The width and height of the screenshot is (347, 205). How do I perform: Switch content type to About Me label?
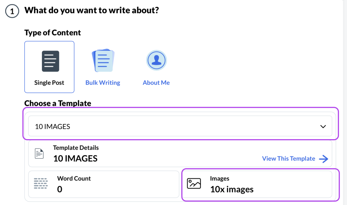click(156, 83)
